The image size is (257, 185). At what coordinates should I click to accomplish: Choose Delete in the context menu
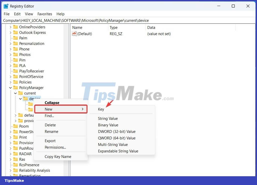tap(61, 125)
